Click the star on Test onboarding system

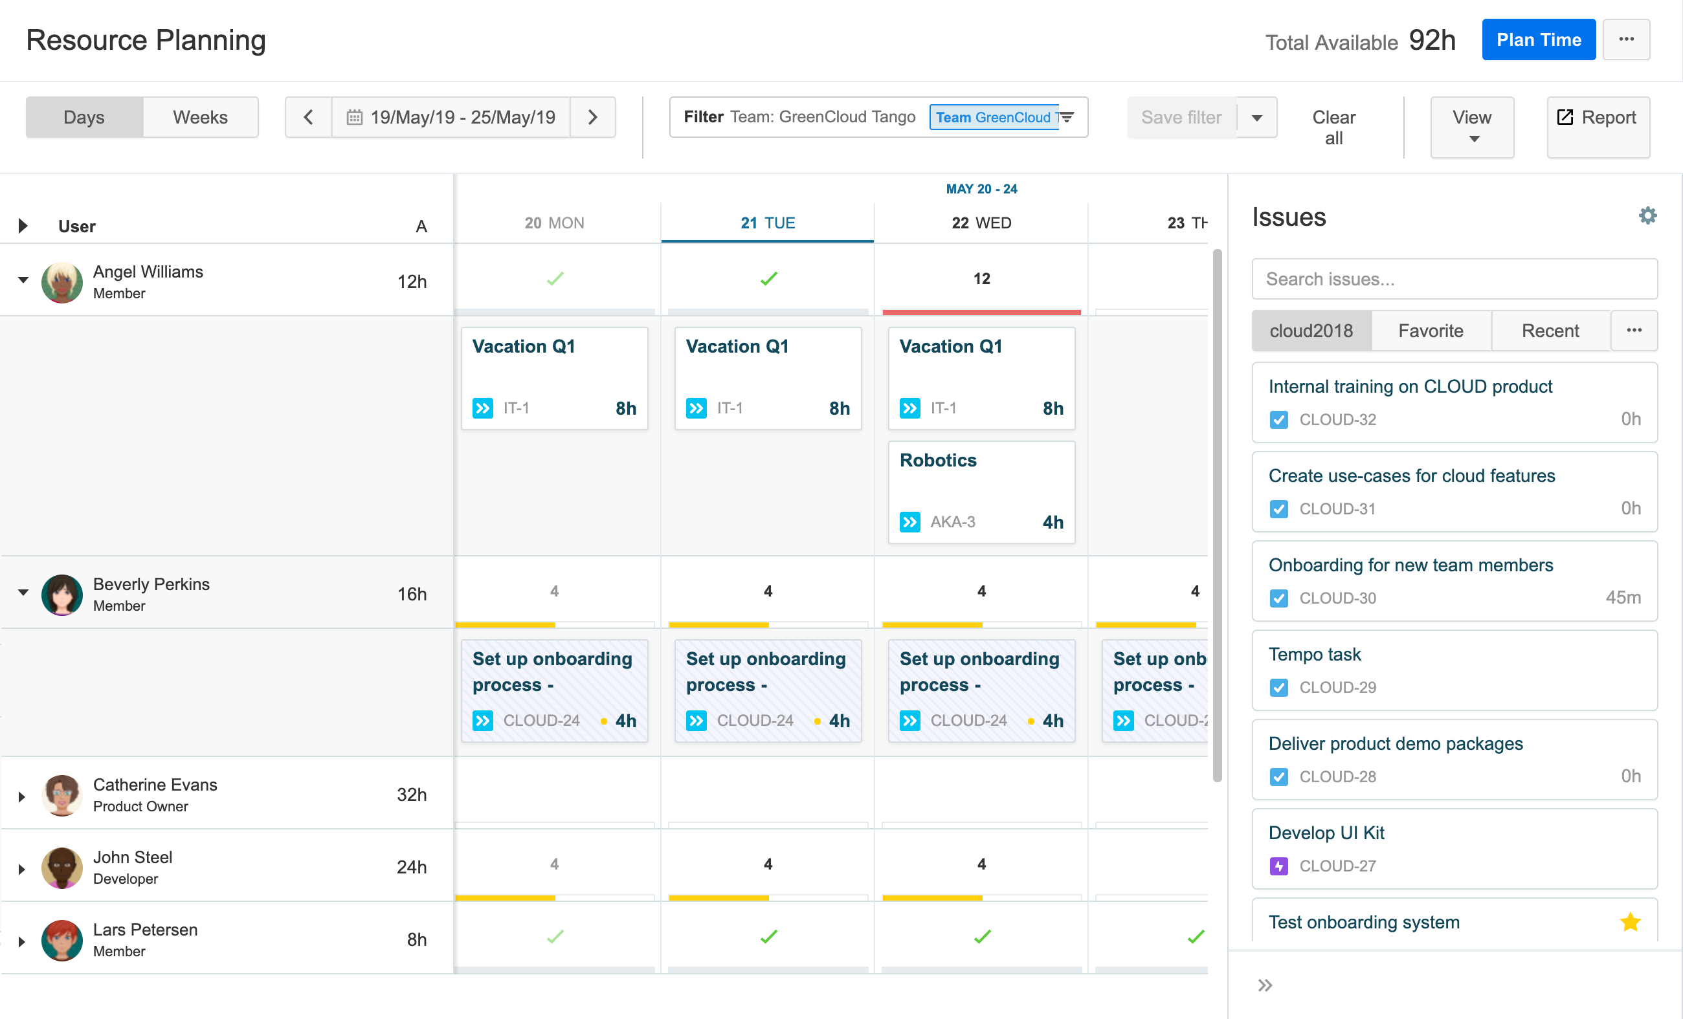coord(1630,921)
